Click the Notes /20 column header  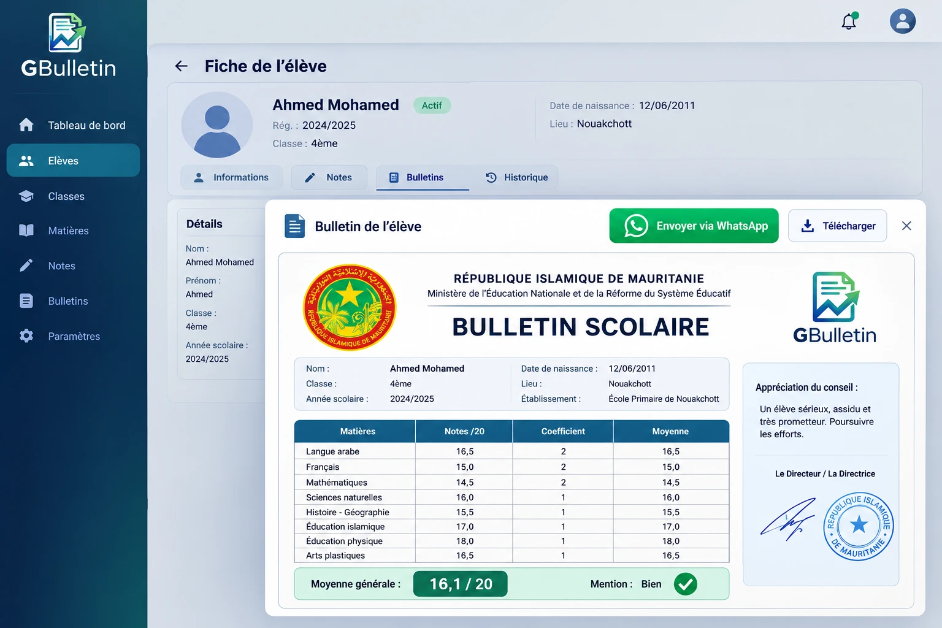(464, 431)
